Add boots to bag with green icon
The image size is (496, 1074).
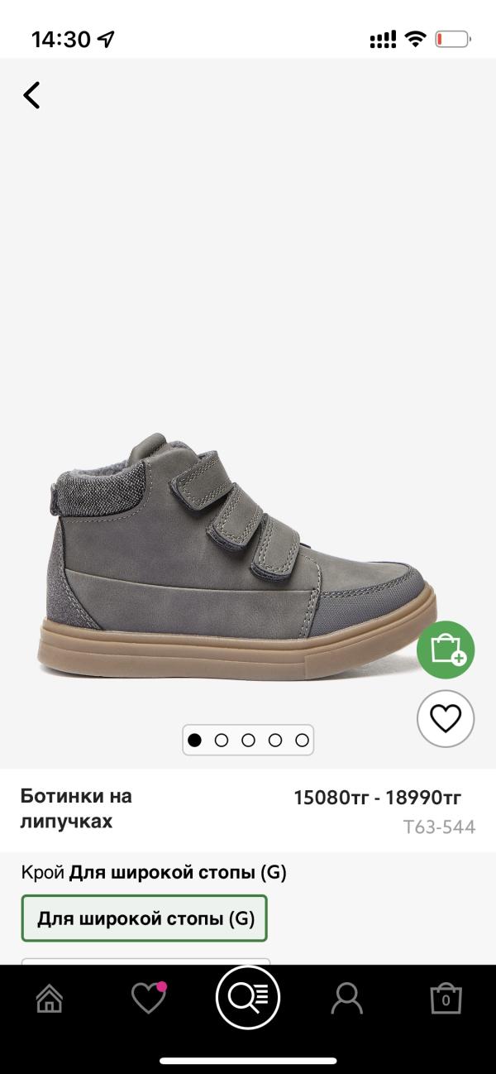click(x=446, y=650)
